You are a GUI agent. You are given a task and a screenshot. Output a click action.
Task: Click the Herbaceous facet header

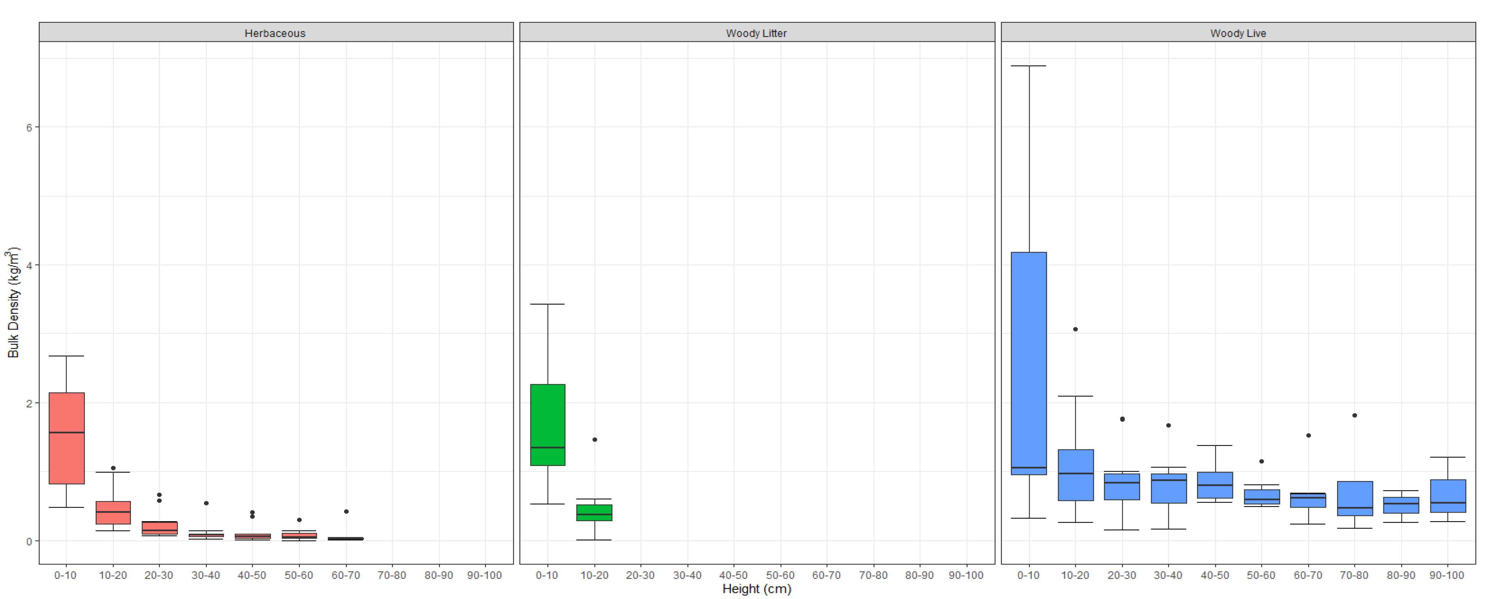[x=276, y=33]
